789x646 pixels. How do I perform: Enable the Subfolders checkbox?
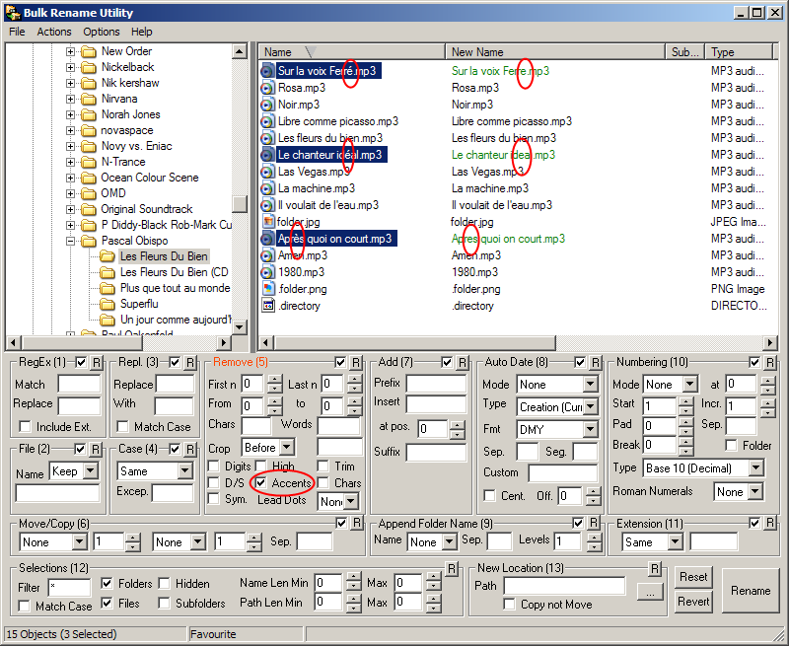(x=164, y=603)
